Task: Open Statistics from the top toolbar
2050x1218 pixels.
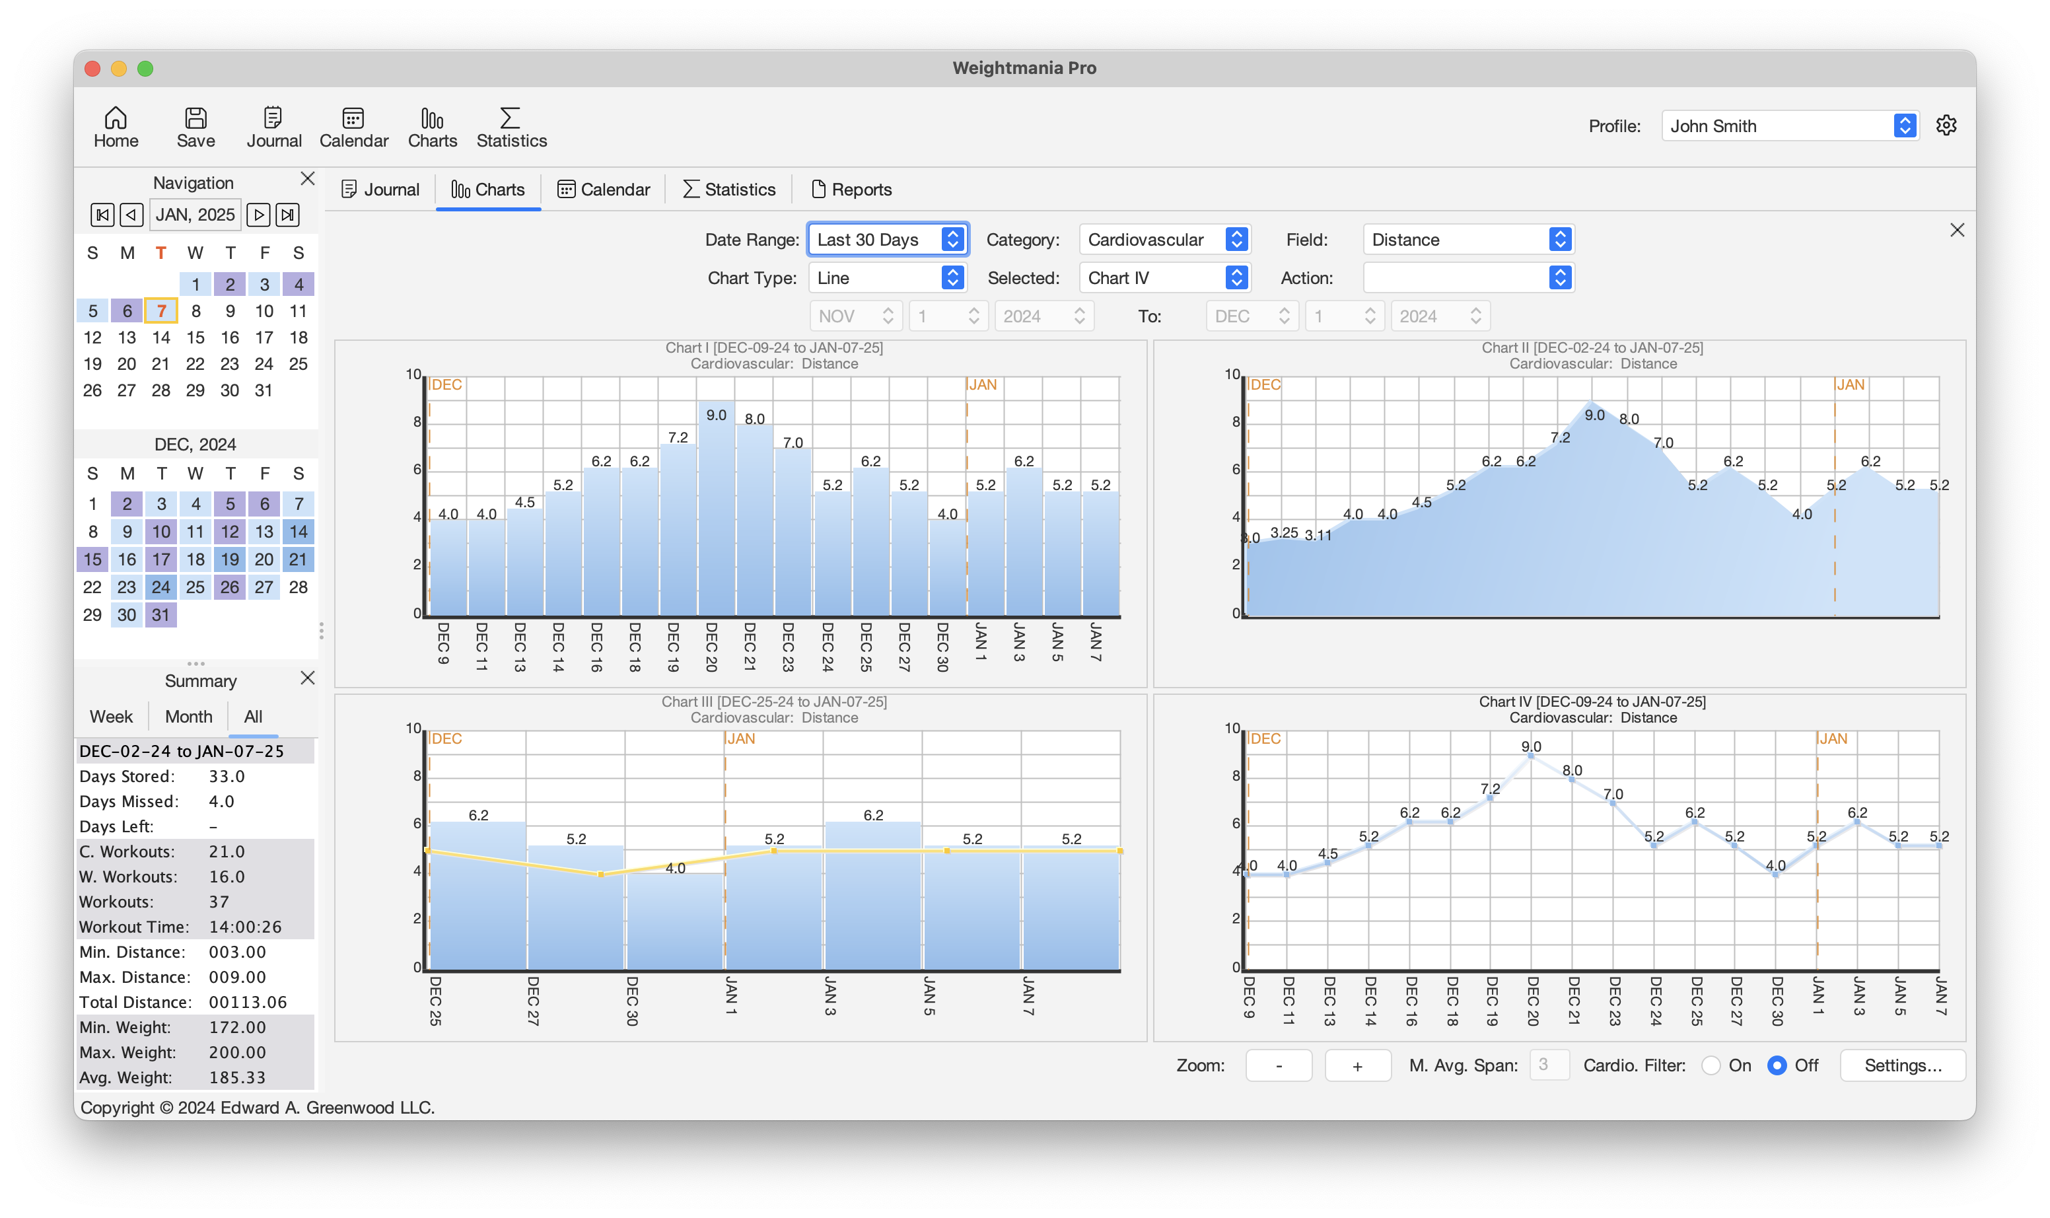Action: coord(511,126)
